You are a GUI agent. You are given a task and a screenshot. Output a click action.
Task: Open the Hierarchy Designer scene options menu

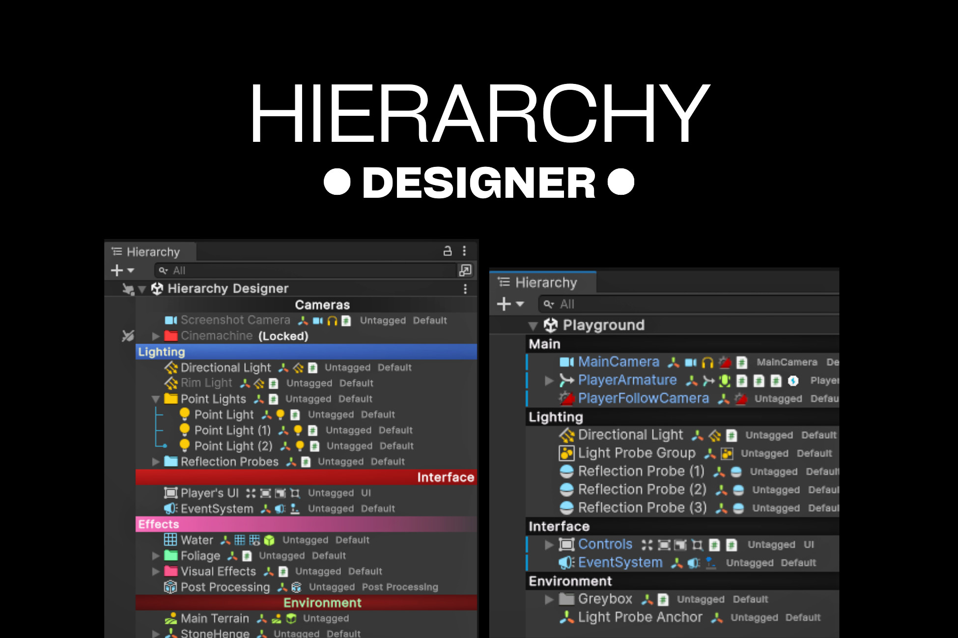pos(465,289)
